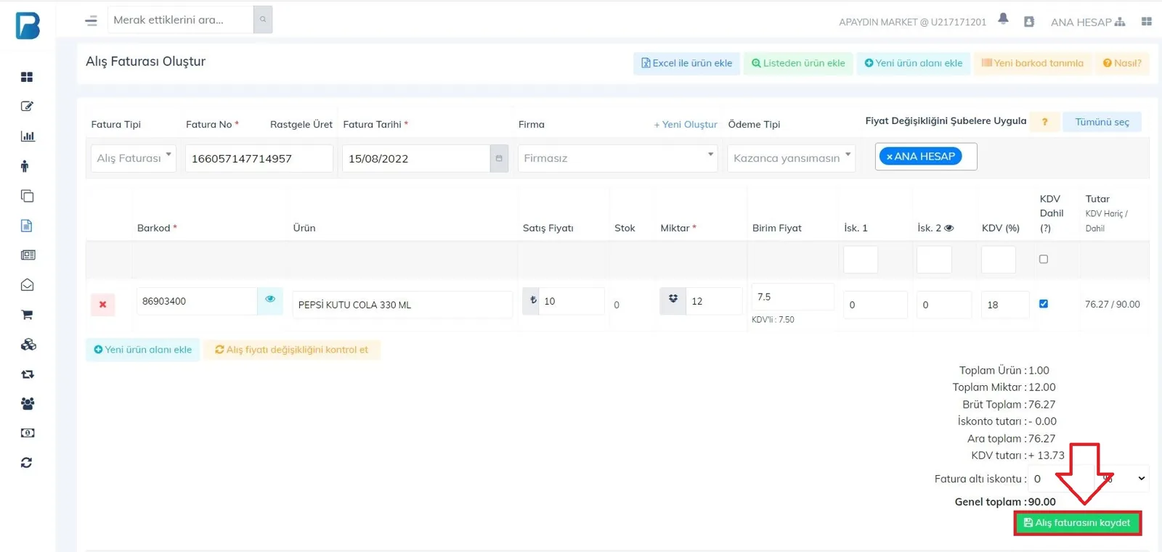Open the Fatura Tipi dropdown
Image resolution: width=1162 pixels, height=552 pixels.
coord(134,158)
